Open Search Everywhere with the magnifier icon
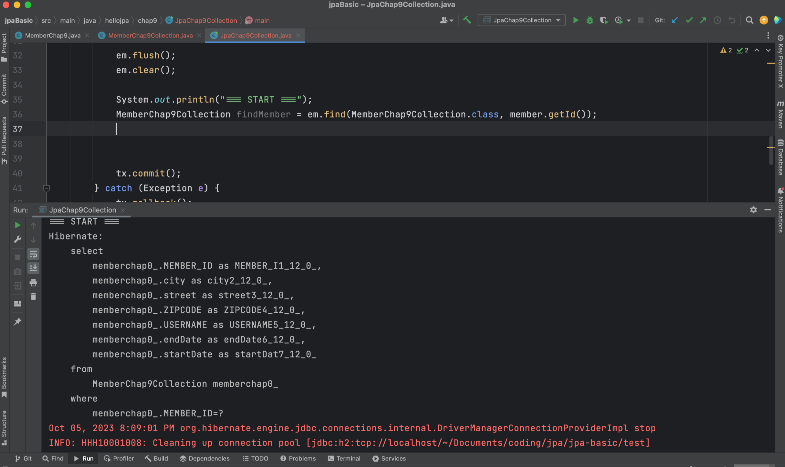Image resolution: width=785 pixels, height=467 pixels. pos(749,20)
